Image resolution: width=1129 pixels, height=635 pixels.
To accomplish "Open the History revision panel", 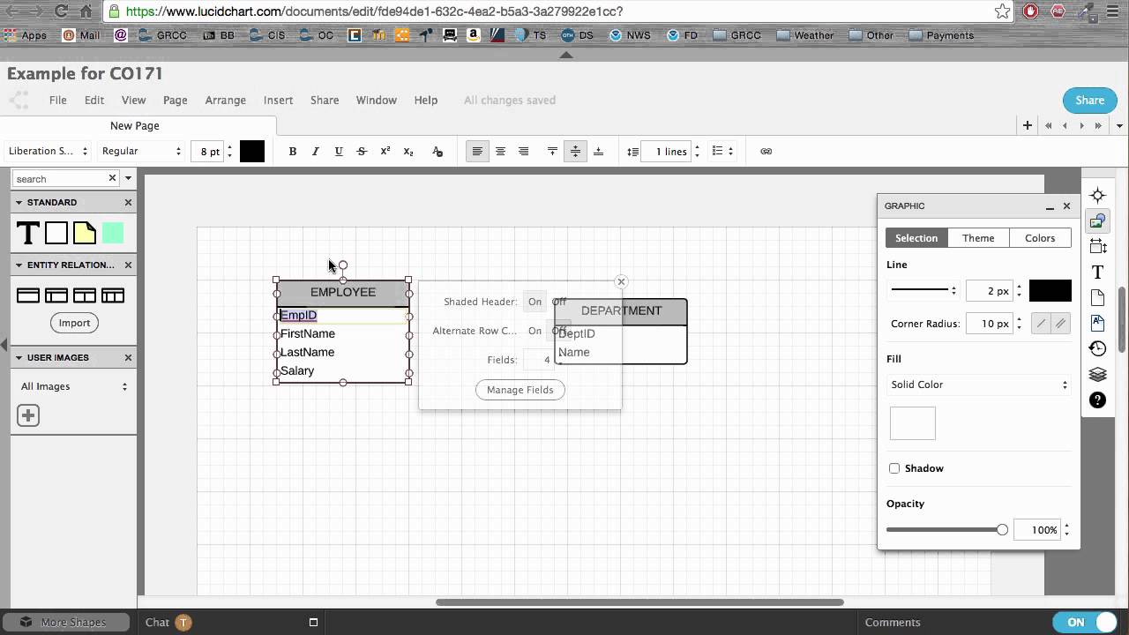I will coord(1097,348).
